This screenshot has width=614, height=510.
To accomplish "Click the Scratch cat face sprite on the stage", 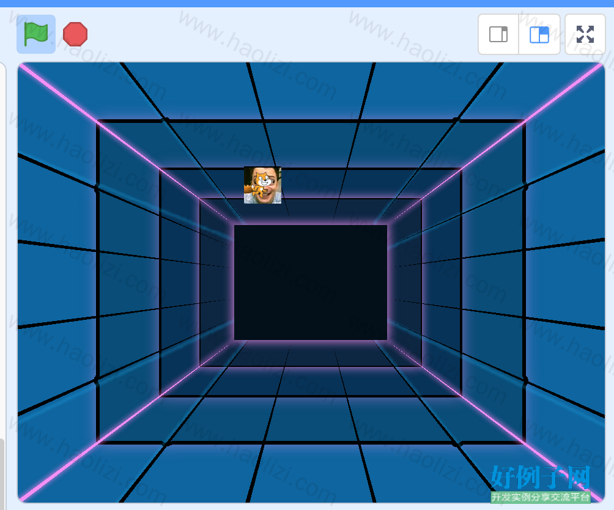I will tap(262, 185).
